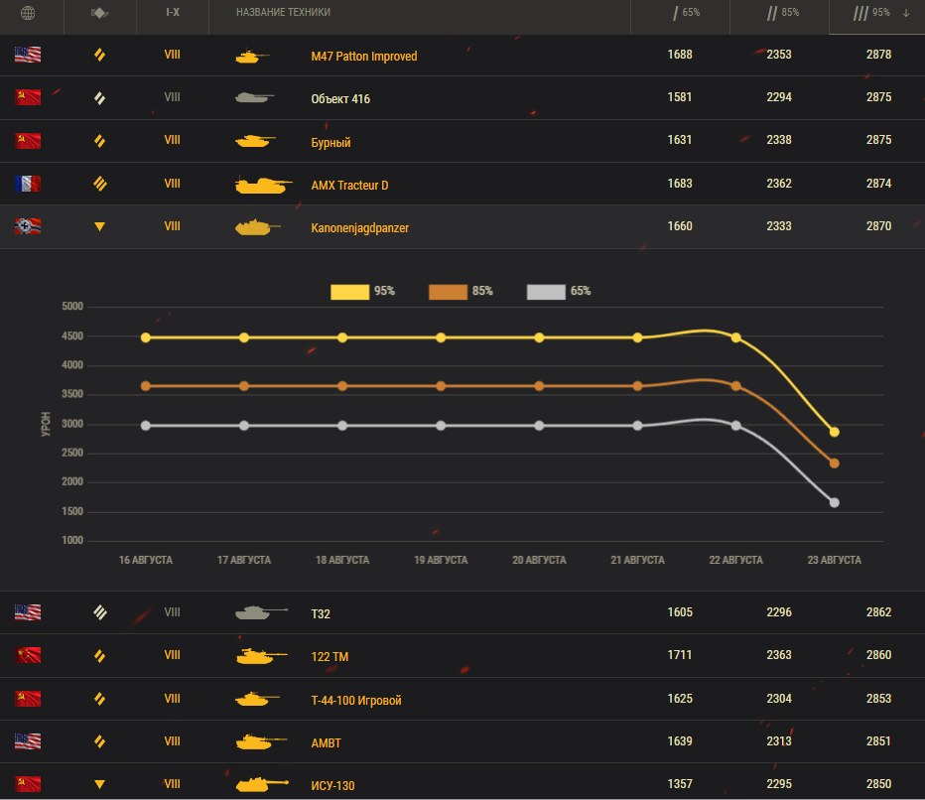925x800 pixels.
Task: Open 122 TM vehicle name
Action: (330, 657)
